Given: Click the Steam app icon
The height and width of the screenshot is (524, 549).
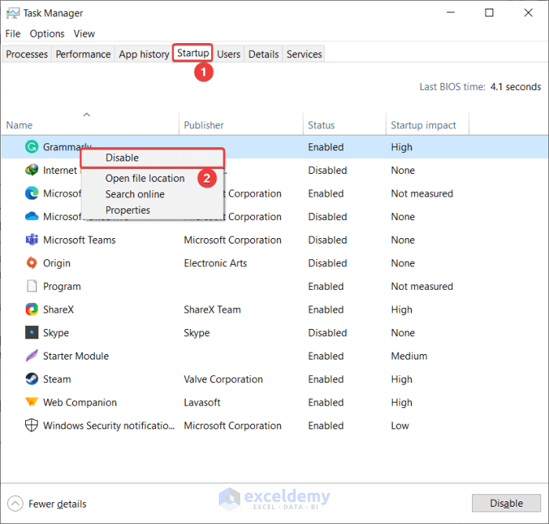Looking at the screenshot, I should point(31,379).
